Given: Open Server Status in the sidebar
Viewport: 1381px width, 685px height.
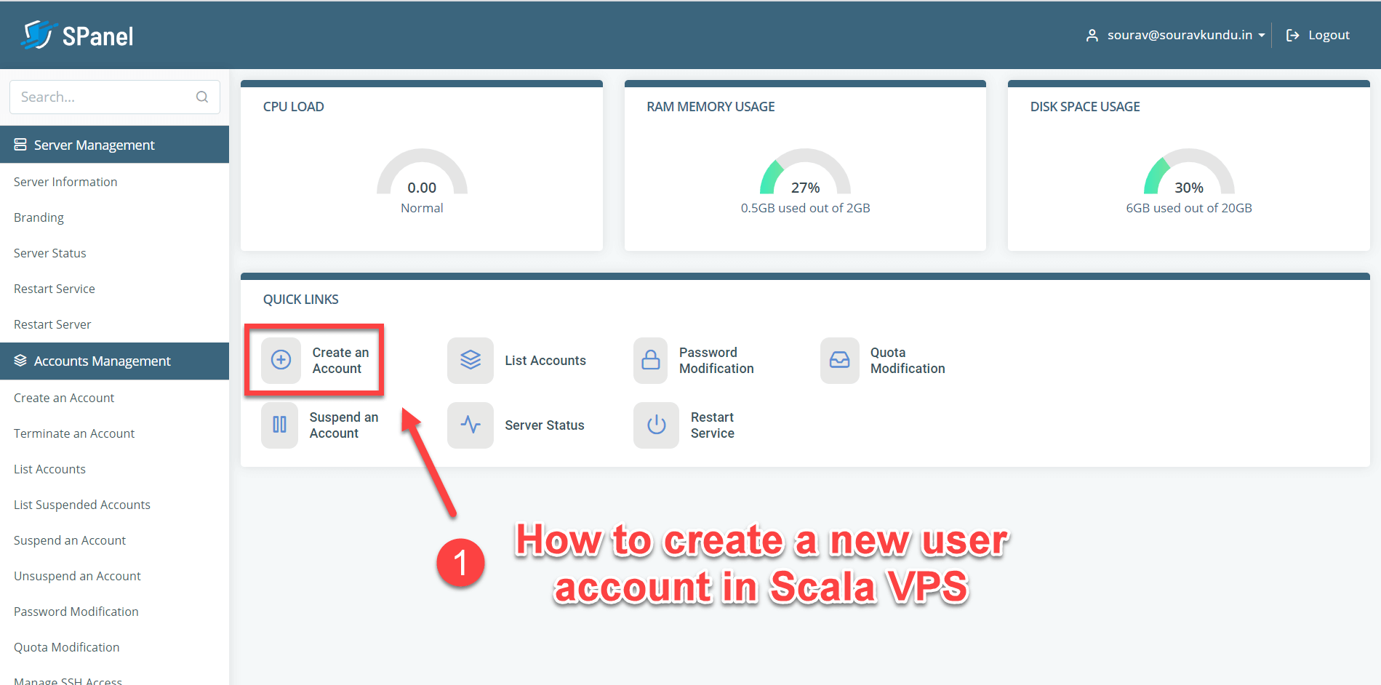Looking at the screenshot, I should coord(50,253).
